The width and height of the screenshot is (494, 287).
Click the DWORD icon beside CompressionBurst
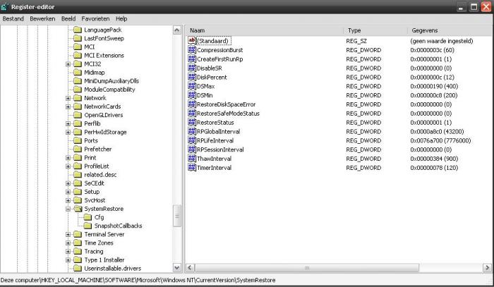point(191,50)
